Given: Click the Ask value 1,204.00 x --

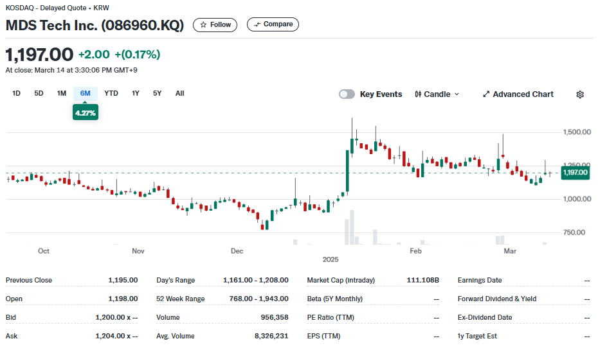Looking at the screenshot, I should tap(116, 336).
